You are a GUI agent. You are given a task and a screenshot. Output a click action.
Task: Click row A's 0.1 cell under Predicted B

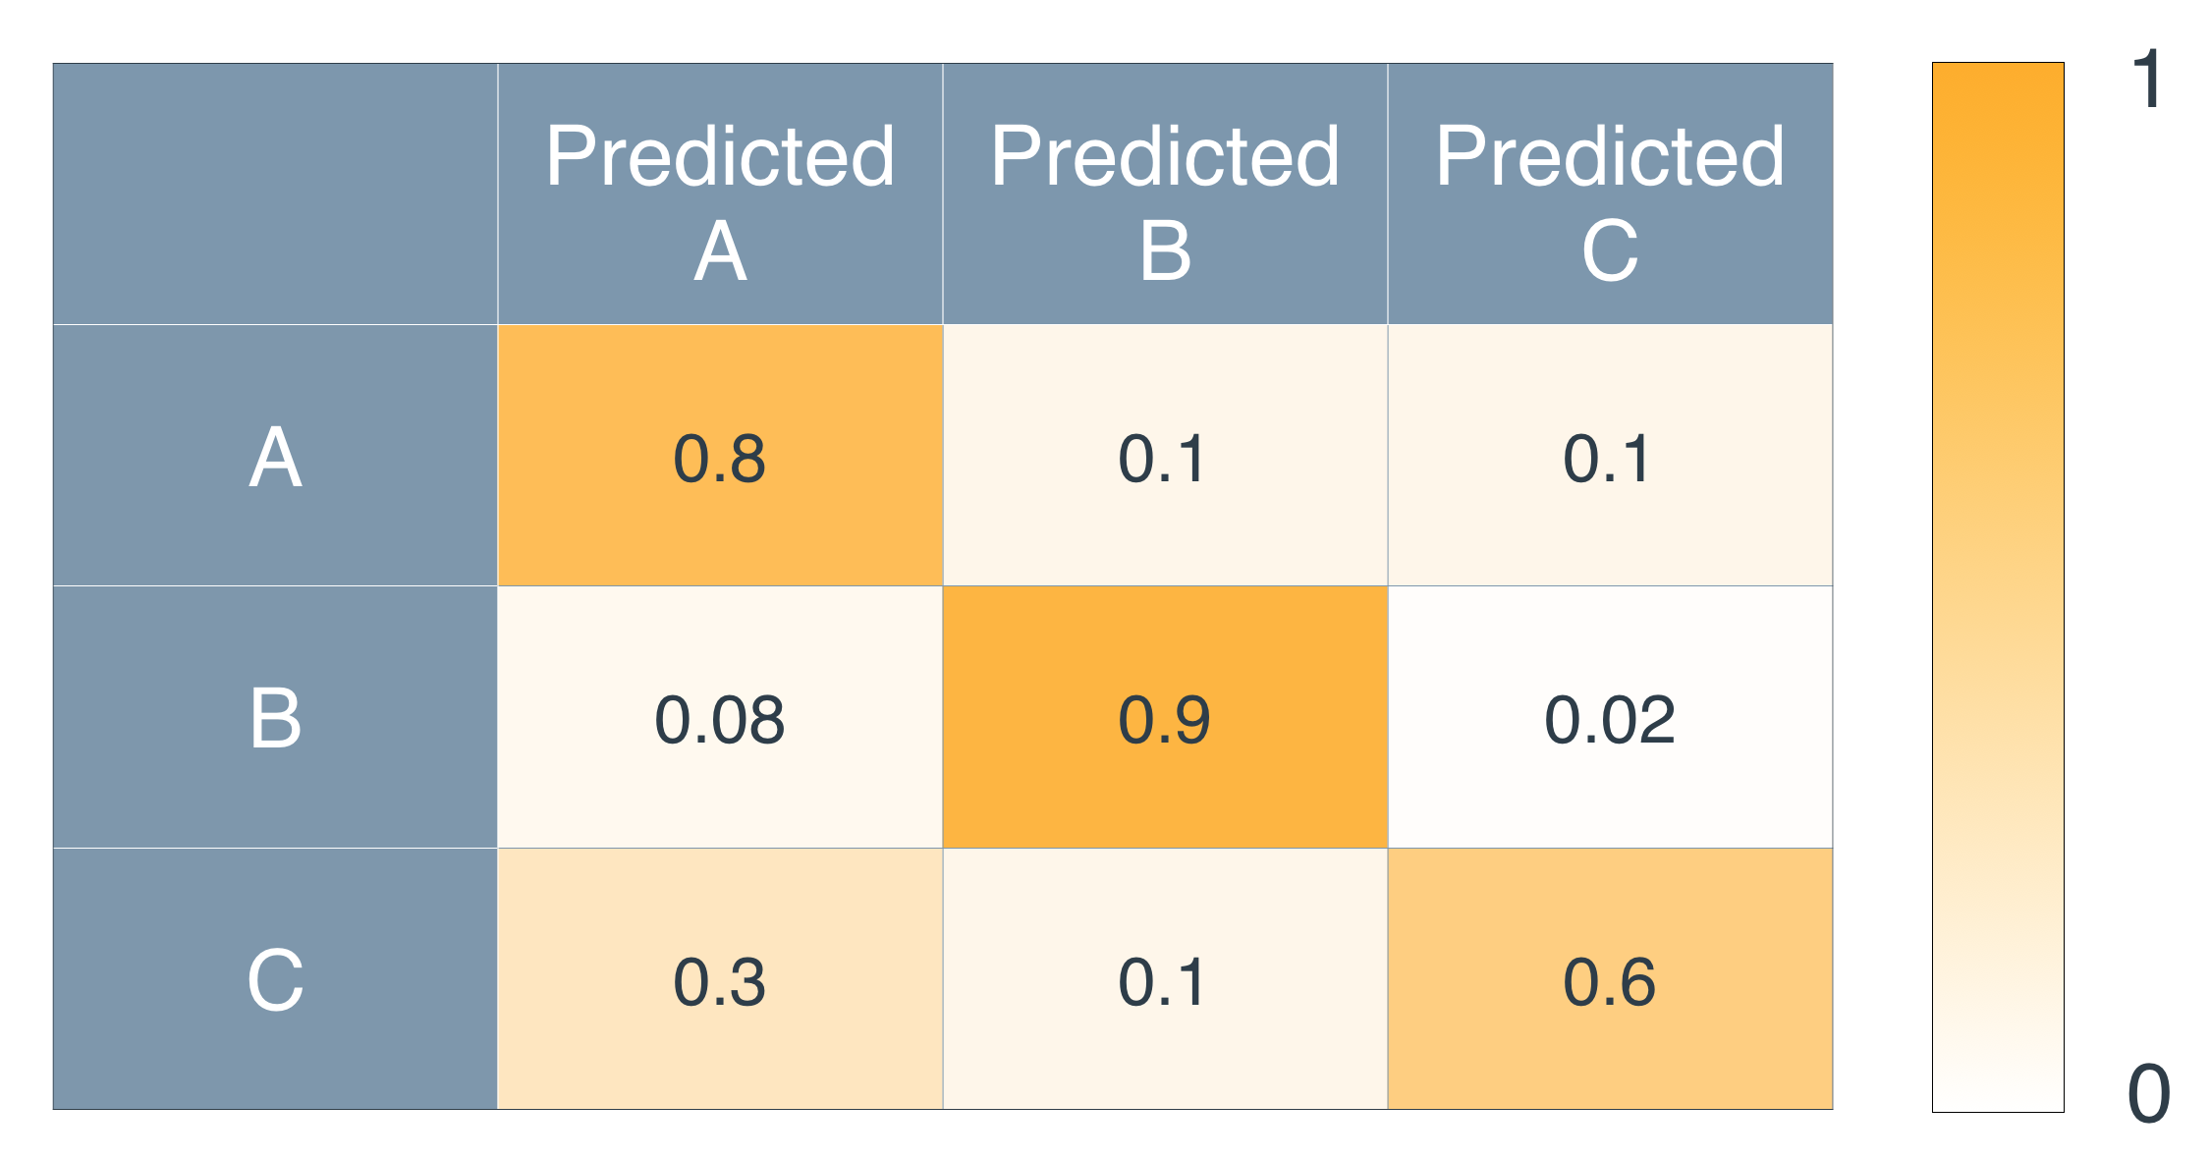tap(1165, 457)
